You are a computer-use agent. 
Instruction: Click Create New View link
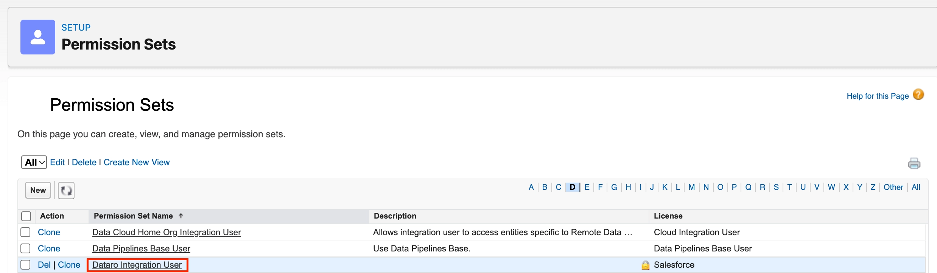click(137, 162)
